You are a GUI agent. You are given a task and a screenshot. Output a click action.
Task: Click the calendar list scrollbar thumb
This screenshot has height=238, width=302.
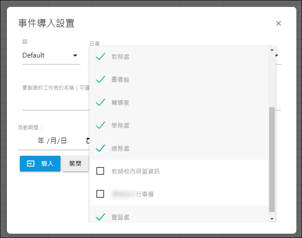point(272,160)
